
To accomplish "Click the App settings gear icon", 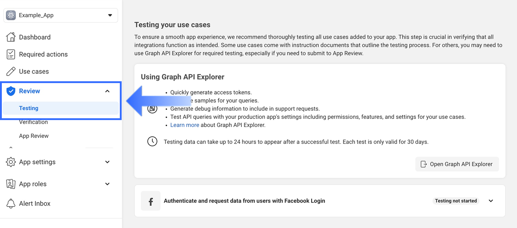I will click(11, 162).
